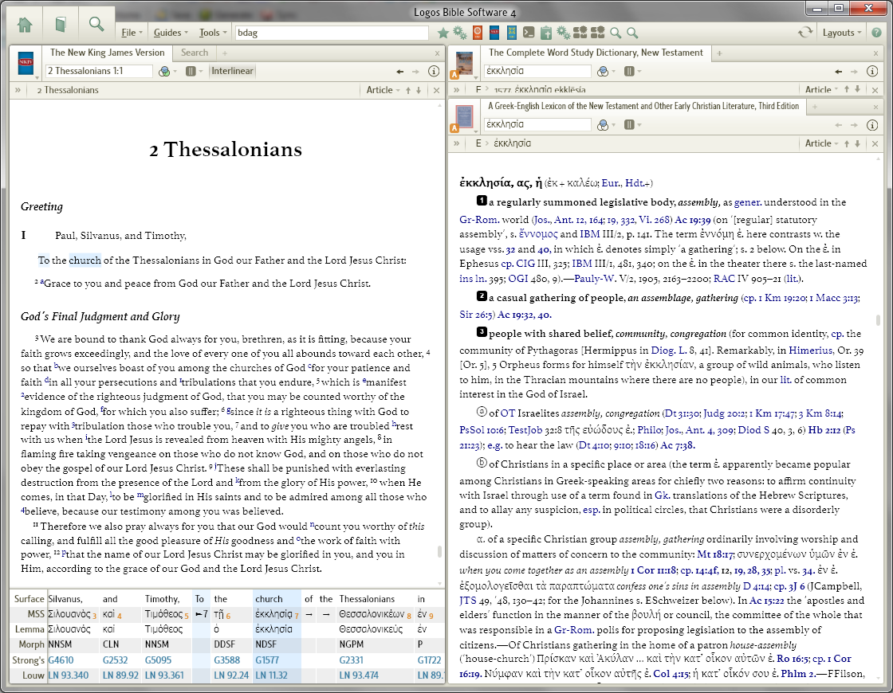893x693 pixels.
Task: Click the second gears shortcut icon
Action: pyautogui.click(x=563, y=33)
